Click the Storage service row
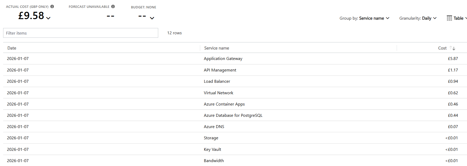The width and height of the screenshot is (467, 166). tap(211, 138)
